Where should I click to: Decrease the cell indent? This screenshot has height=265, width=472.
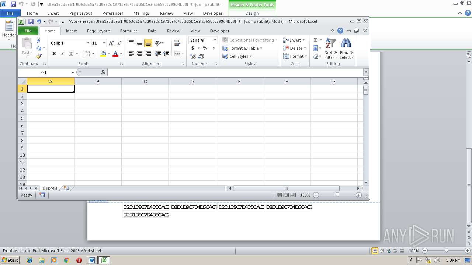[158, 54]
